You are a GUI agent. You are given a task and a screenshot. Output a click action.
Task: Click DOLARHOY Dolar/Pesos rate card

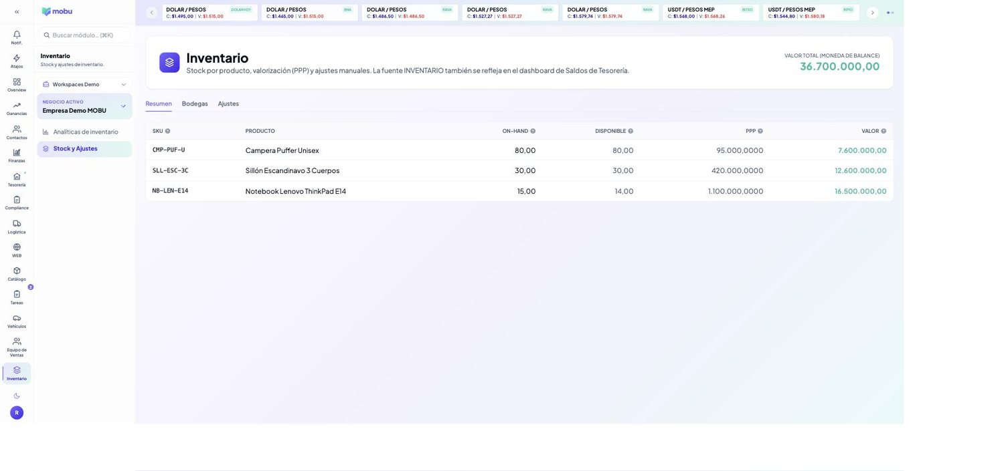(x=210, y=13)
